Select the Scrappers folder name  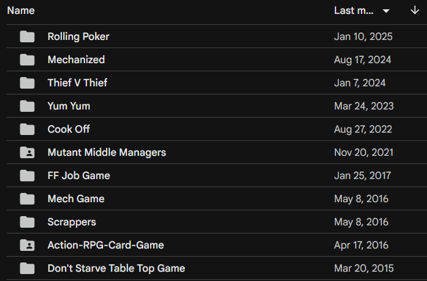tap(72, 222)
